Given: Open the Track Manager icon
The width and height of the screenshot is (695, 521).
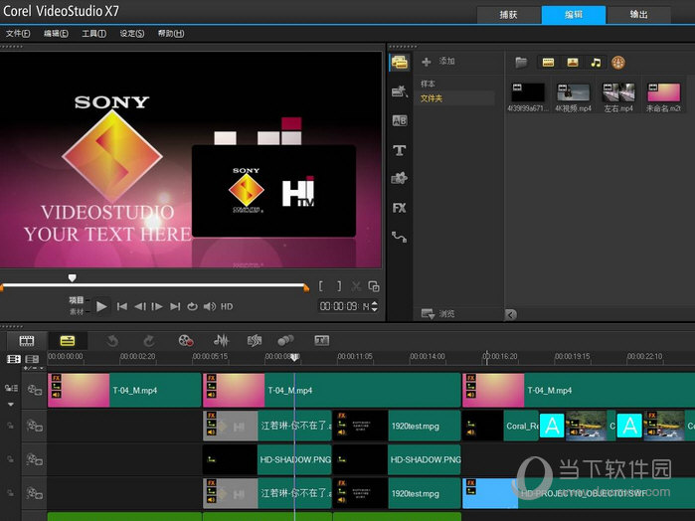Looking at the screenshot, I should coord(32,359).
